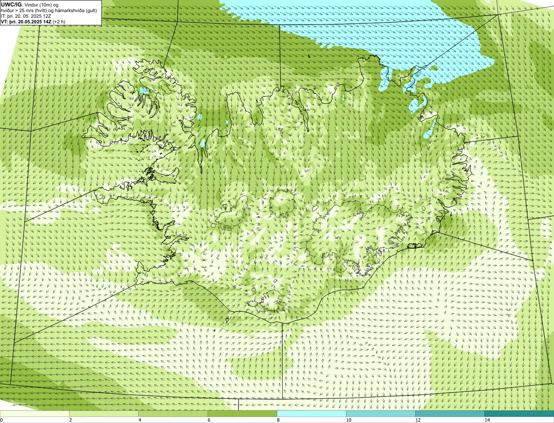Image resolution: width=554 pixels, height=423 pixels.
Task: Click the 8–10 m/s light cyan colorbar segment
Action: 312,413
